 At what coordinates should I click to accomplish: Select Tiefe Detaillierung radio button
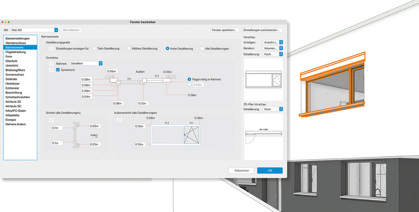click(94, 48)
